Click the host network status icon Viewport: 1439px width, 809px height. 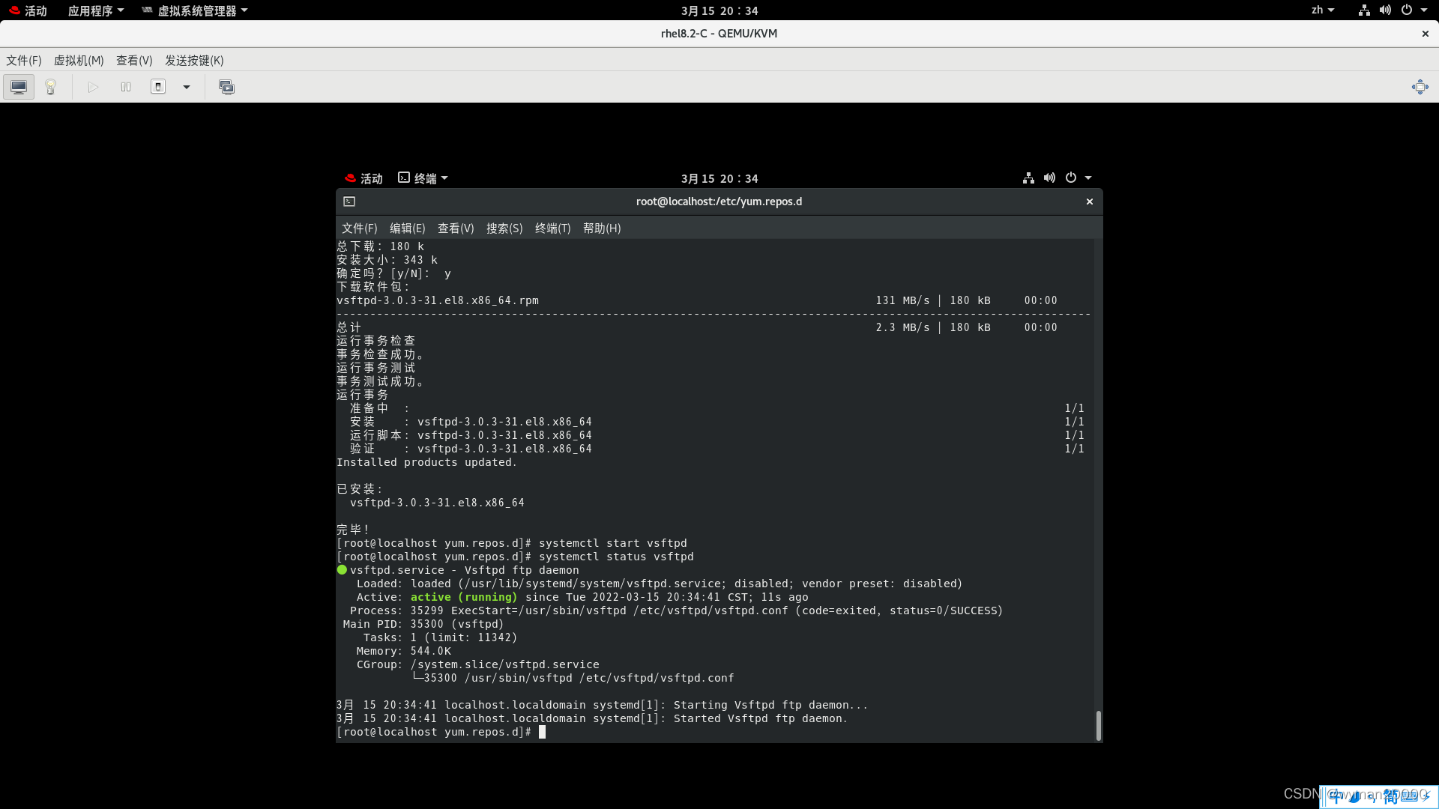(x=1363, y=10)
